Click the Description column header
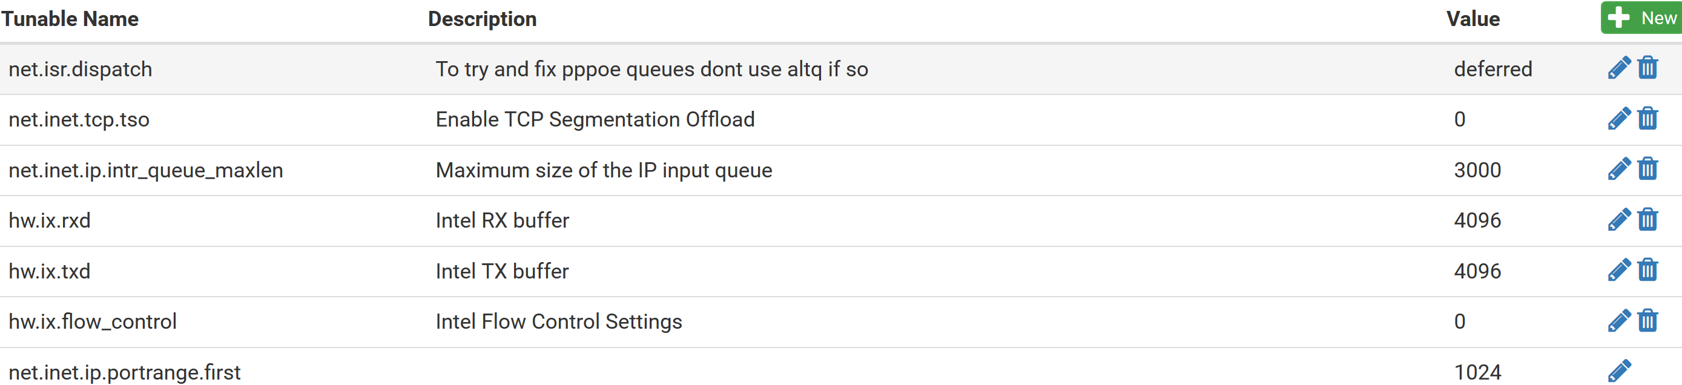1682x385 pixels. coord(482,19)
